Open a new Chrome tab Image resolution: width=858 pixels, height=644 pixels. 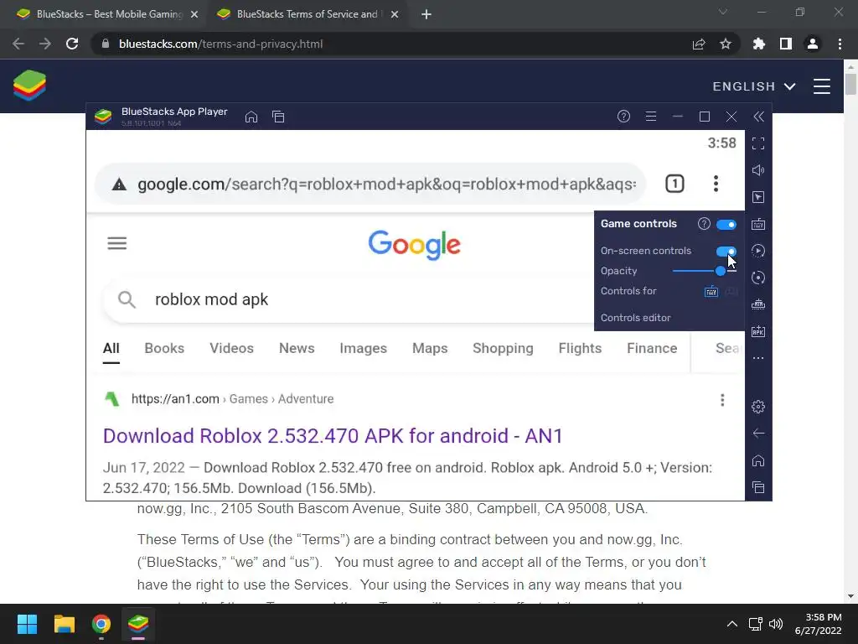(426, 15)
